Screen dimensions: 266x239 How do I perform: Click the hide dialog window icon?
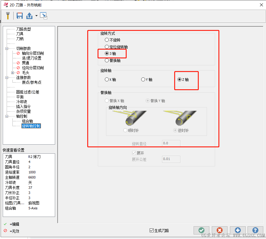click(x=44, y=16)
